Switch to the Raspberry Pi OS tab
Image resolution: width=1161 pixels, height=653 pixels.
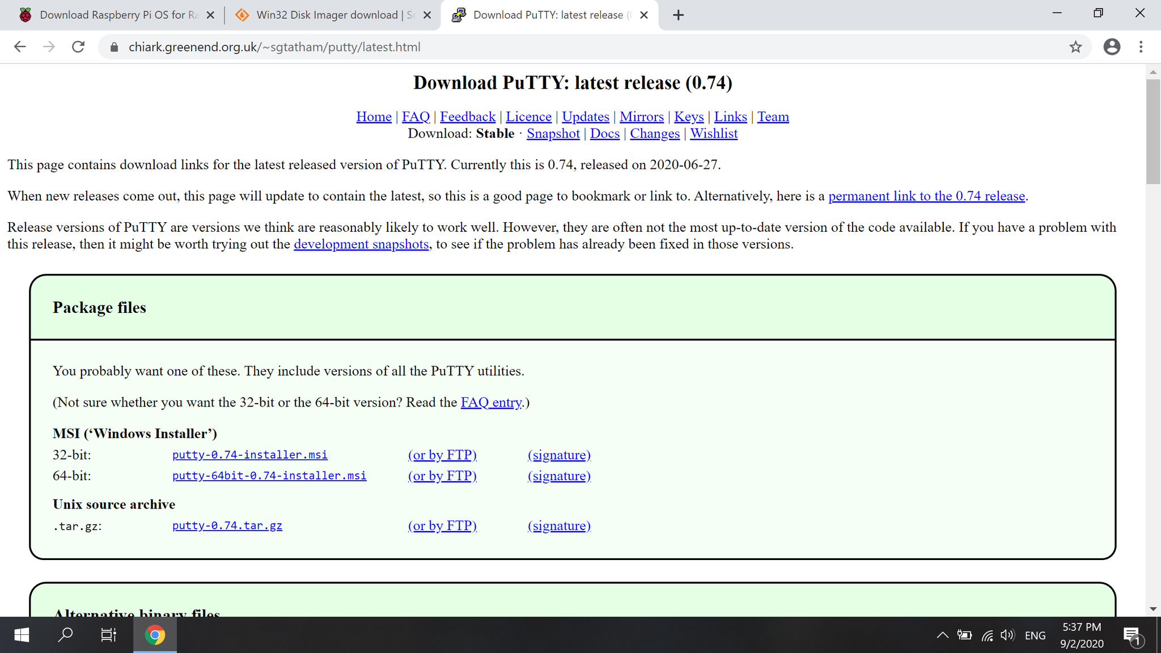click(118, 15)
